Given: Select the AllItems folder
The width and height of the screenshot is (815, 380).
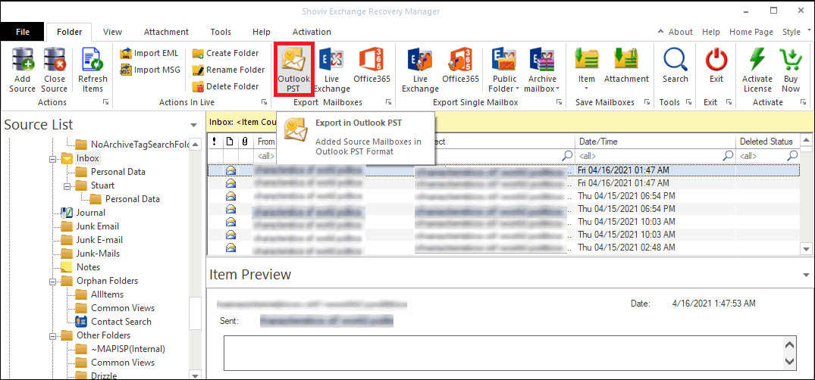Looking at the screenshot, I should [107, 294].
